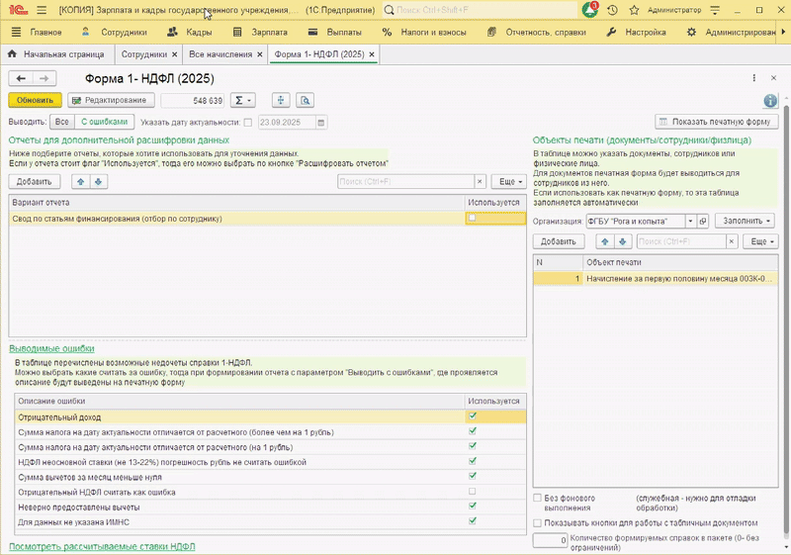Click the notifications bell icon
Image resolution: width=791 pixels, height=555 pixels.
pos(590,10)
